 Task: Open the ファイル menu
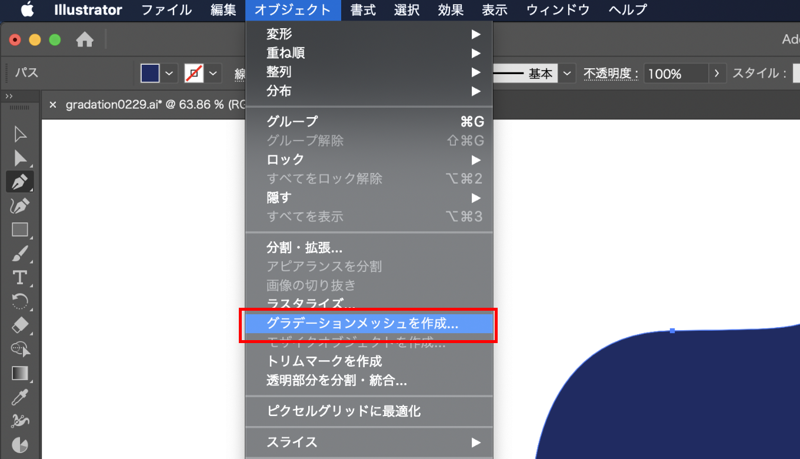(166, 10)
